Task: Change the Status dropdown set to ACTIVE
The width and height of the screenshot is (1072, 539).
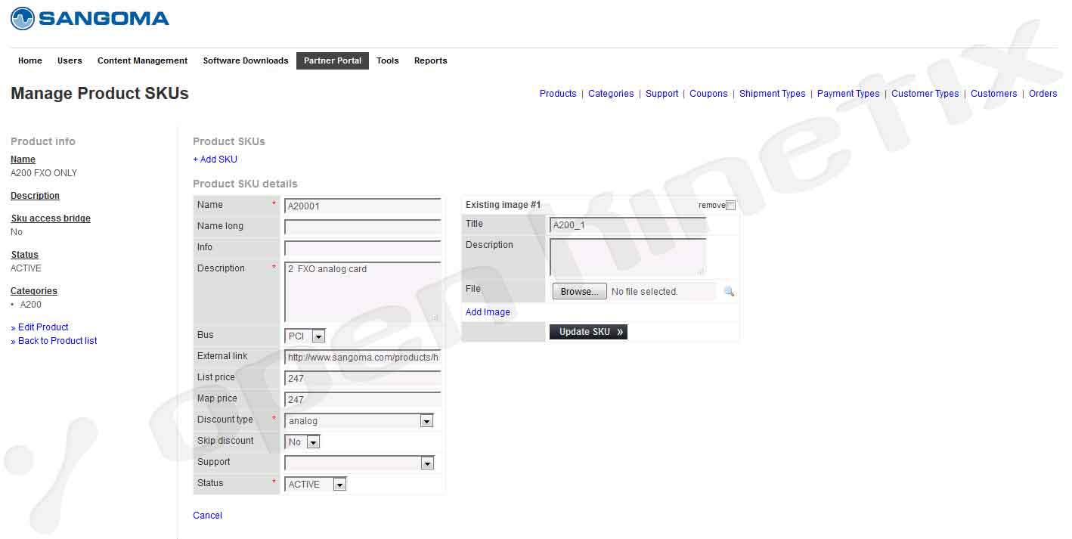Action: pyautogui.click(x=316, y=484)
